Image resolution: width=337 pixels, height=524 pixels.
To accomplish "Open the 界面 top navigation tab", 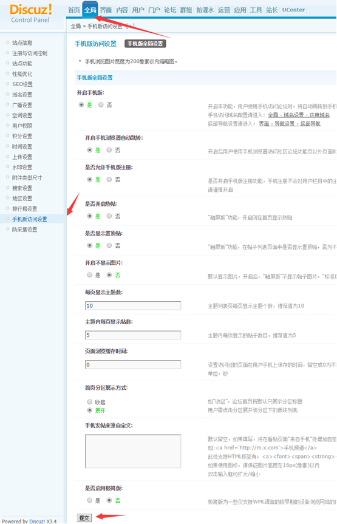I will coord(106,10).
